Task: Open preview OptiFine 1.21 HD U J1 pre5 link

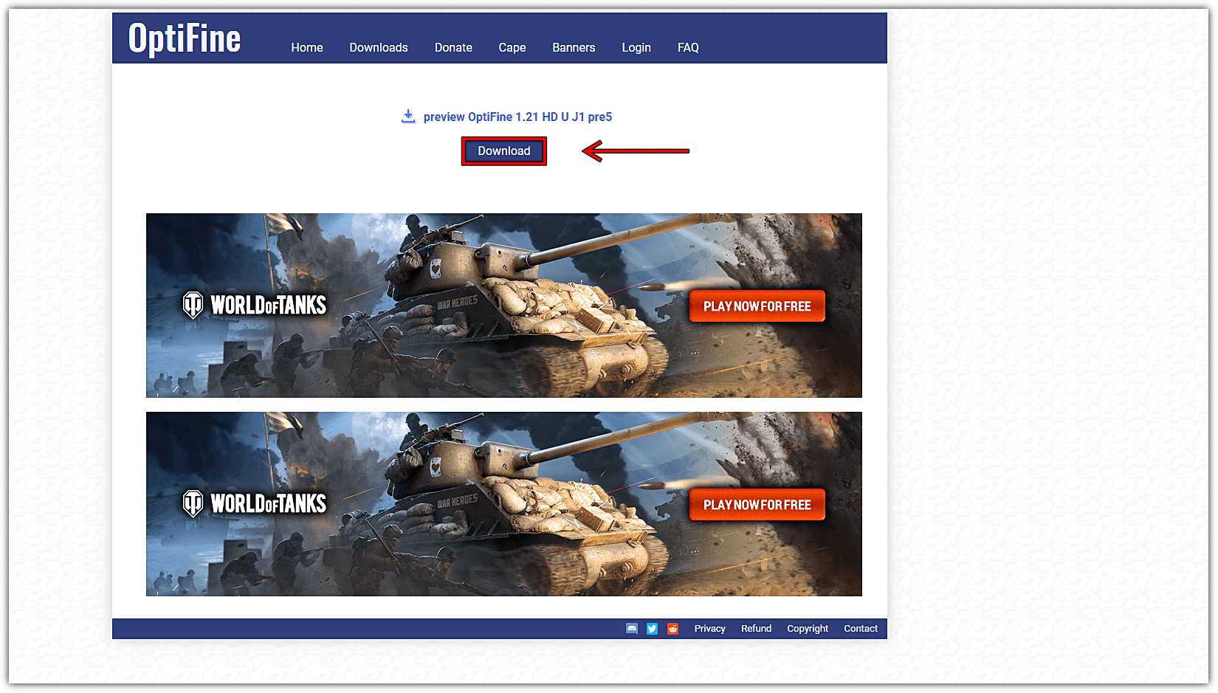Action: pyautogui.click(x=517, y=117)
